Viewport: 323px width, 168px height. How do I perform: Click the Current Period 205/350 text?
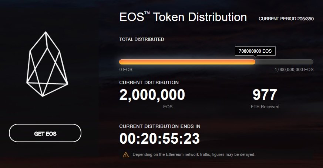(286, 19)
